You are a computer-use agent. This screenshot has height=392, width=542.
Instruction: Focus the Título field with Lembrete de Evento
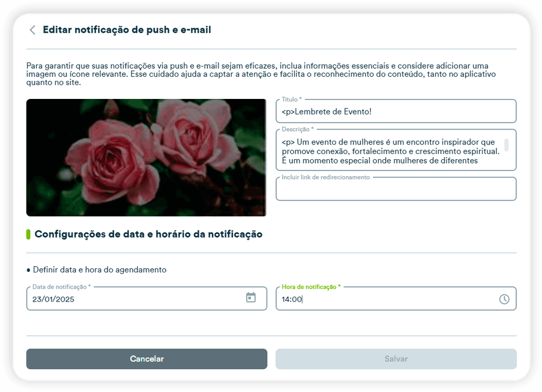396,111
